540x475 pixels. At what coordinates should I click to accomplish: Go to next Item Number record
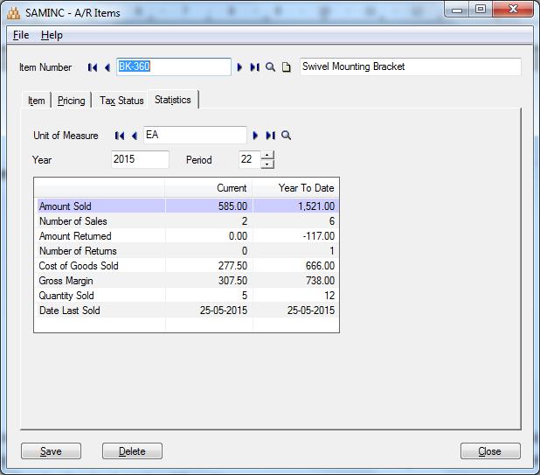240,67
